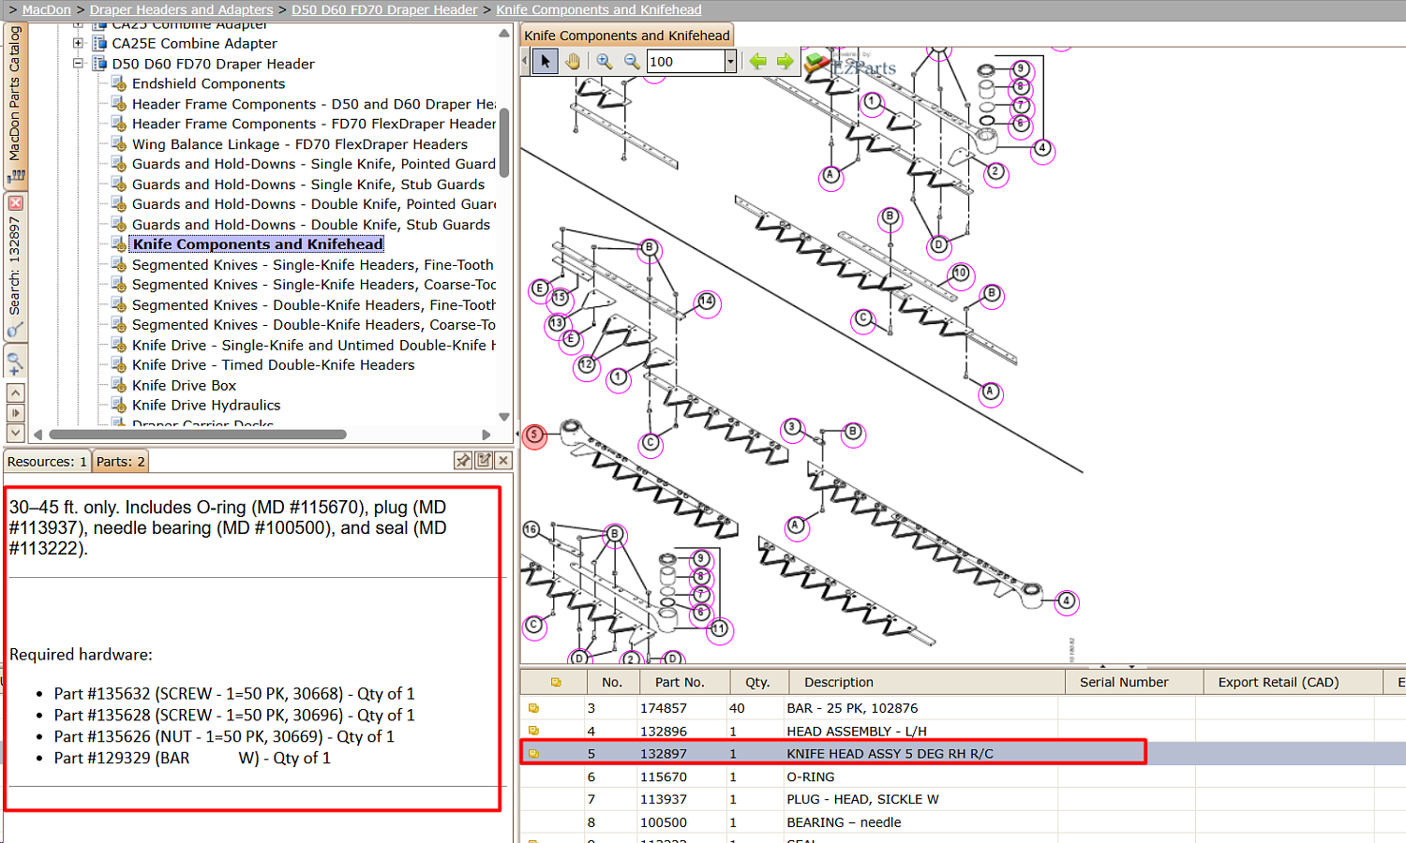Open Knife Drive Box tree item
This screenshot has width=1406, height=843.
tap(184, 386)
